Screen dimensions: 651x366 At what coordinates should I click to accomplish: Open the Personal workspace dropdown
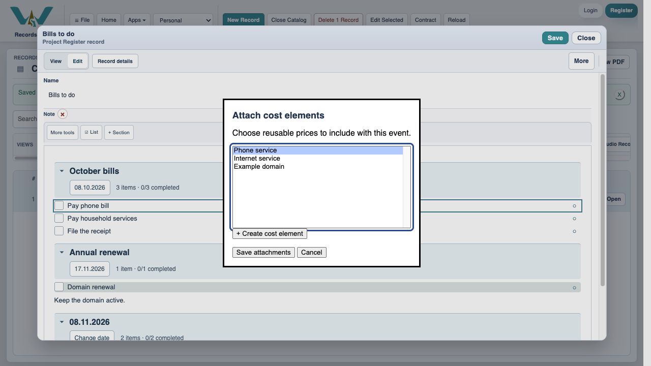click(183, 20)
